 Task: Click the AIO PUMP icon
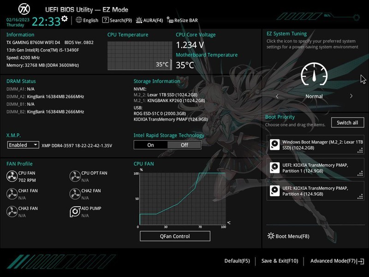click(x=75, y=212)
